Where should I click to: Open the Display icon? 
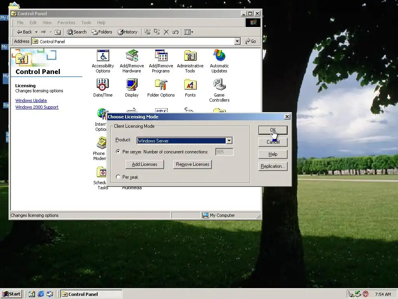point(132,84)
